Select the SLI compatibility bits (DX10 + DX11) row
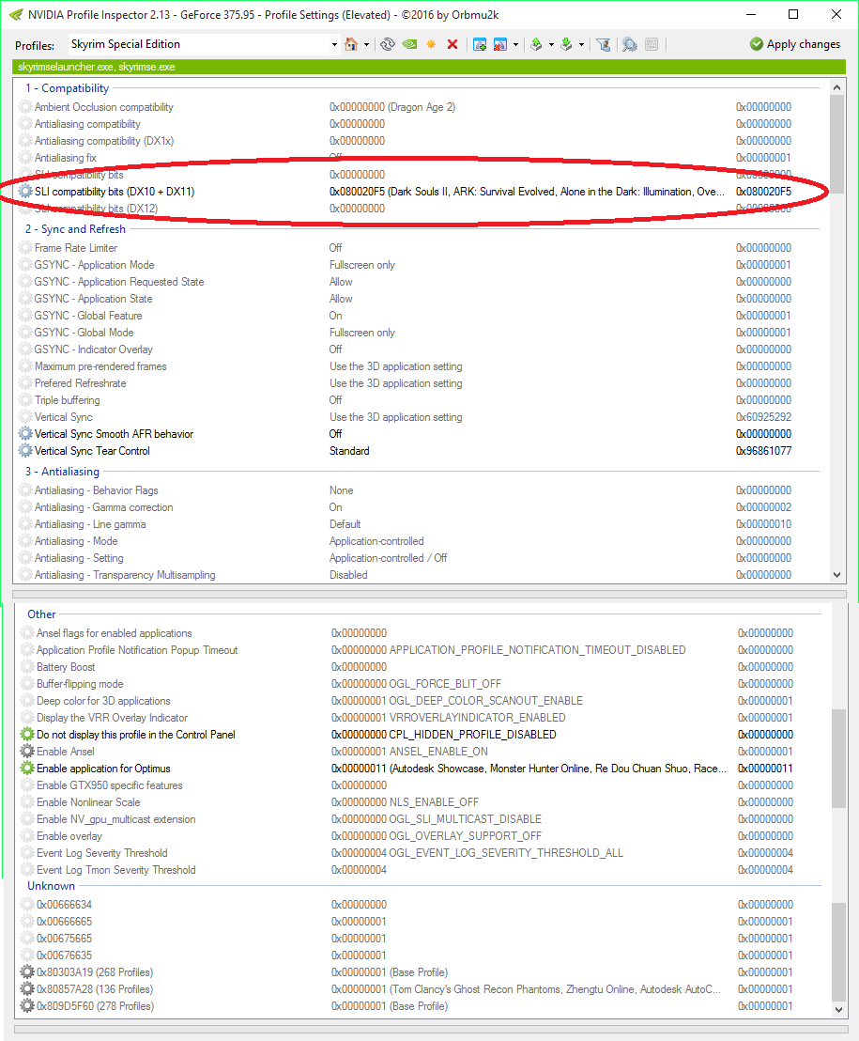Screen dimensions: 859x1041 (422, 192)
